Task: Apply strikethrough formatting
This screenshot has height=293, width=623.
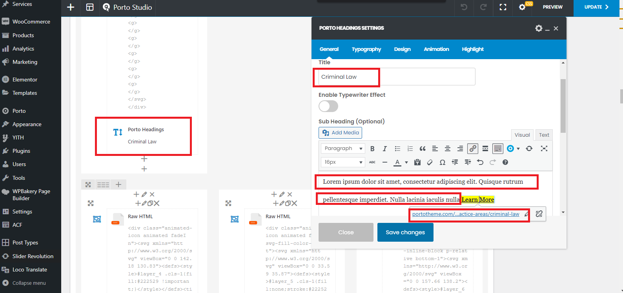Action: click(x=372, y=162)
